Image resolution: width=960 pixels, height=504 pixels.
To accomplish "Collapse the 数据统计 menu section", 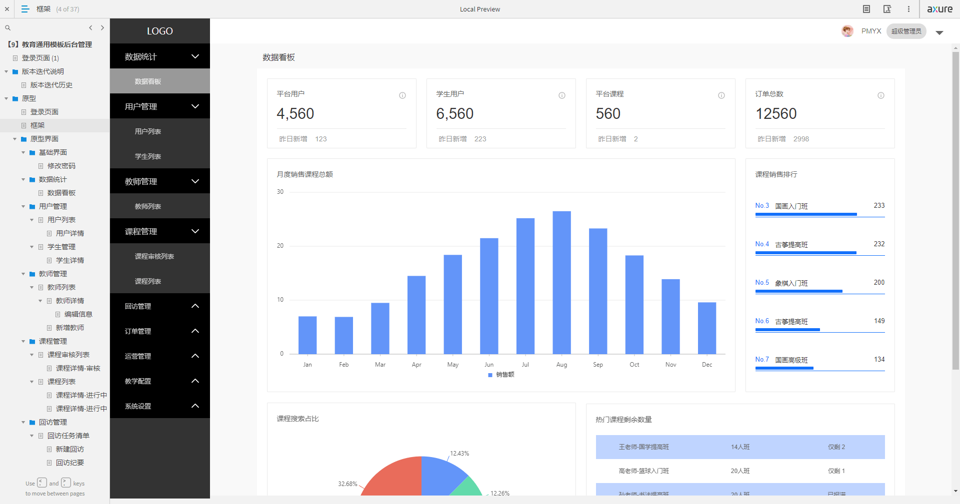I will click(160, 56).
